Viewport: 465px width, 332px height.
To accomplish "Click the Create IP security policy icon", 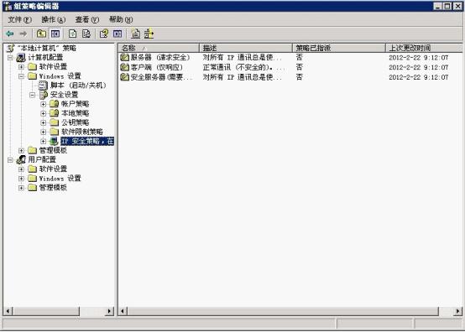I will (x=135, y=34).
